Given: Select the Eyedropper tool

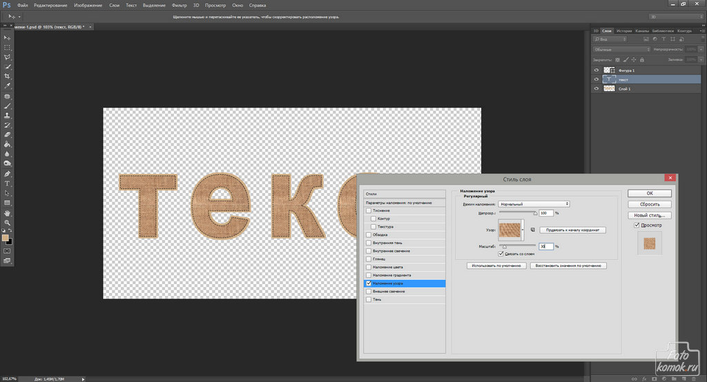Looking at the screenshot, I should [x=7, y=86].
